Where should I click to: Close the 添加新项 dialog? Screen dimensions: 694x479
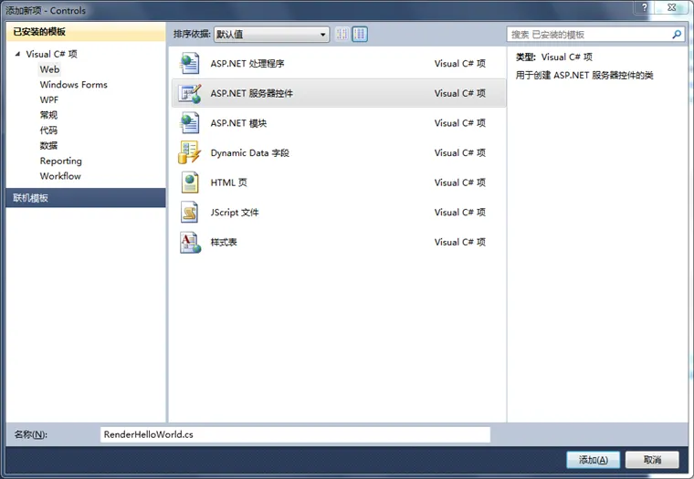671,7
